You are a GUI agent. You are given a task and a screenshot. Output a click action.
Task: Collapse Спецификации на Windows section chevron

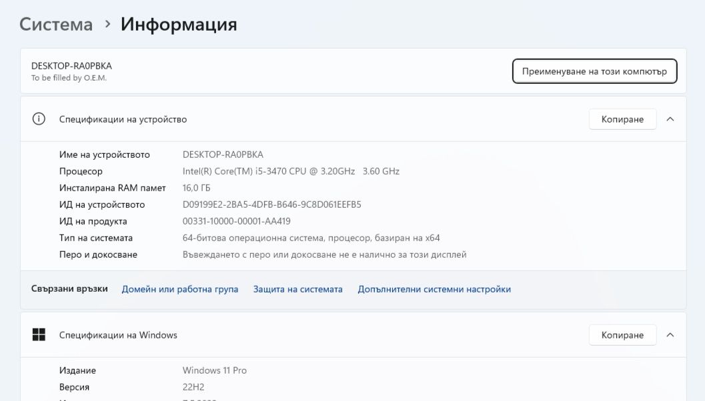click(x=670, y=335)
